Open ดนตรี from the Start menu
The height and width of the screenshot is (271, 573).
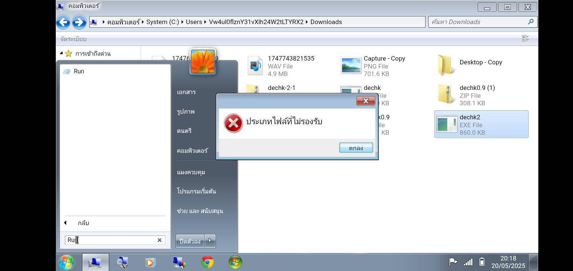pyautogui.click(x=184, y=131)
